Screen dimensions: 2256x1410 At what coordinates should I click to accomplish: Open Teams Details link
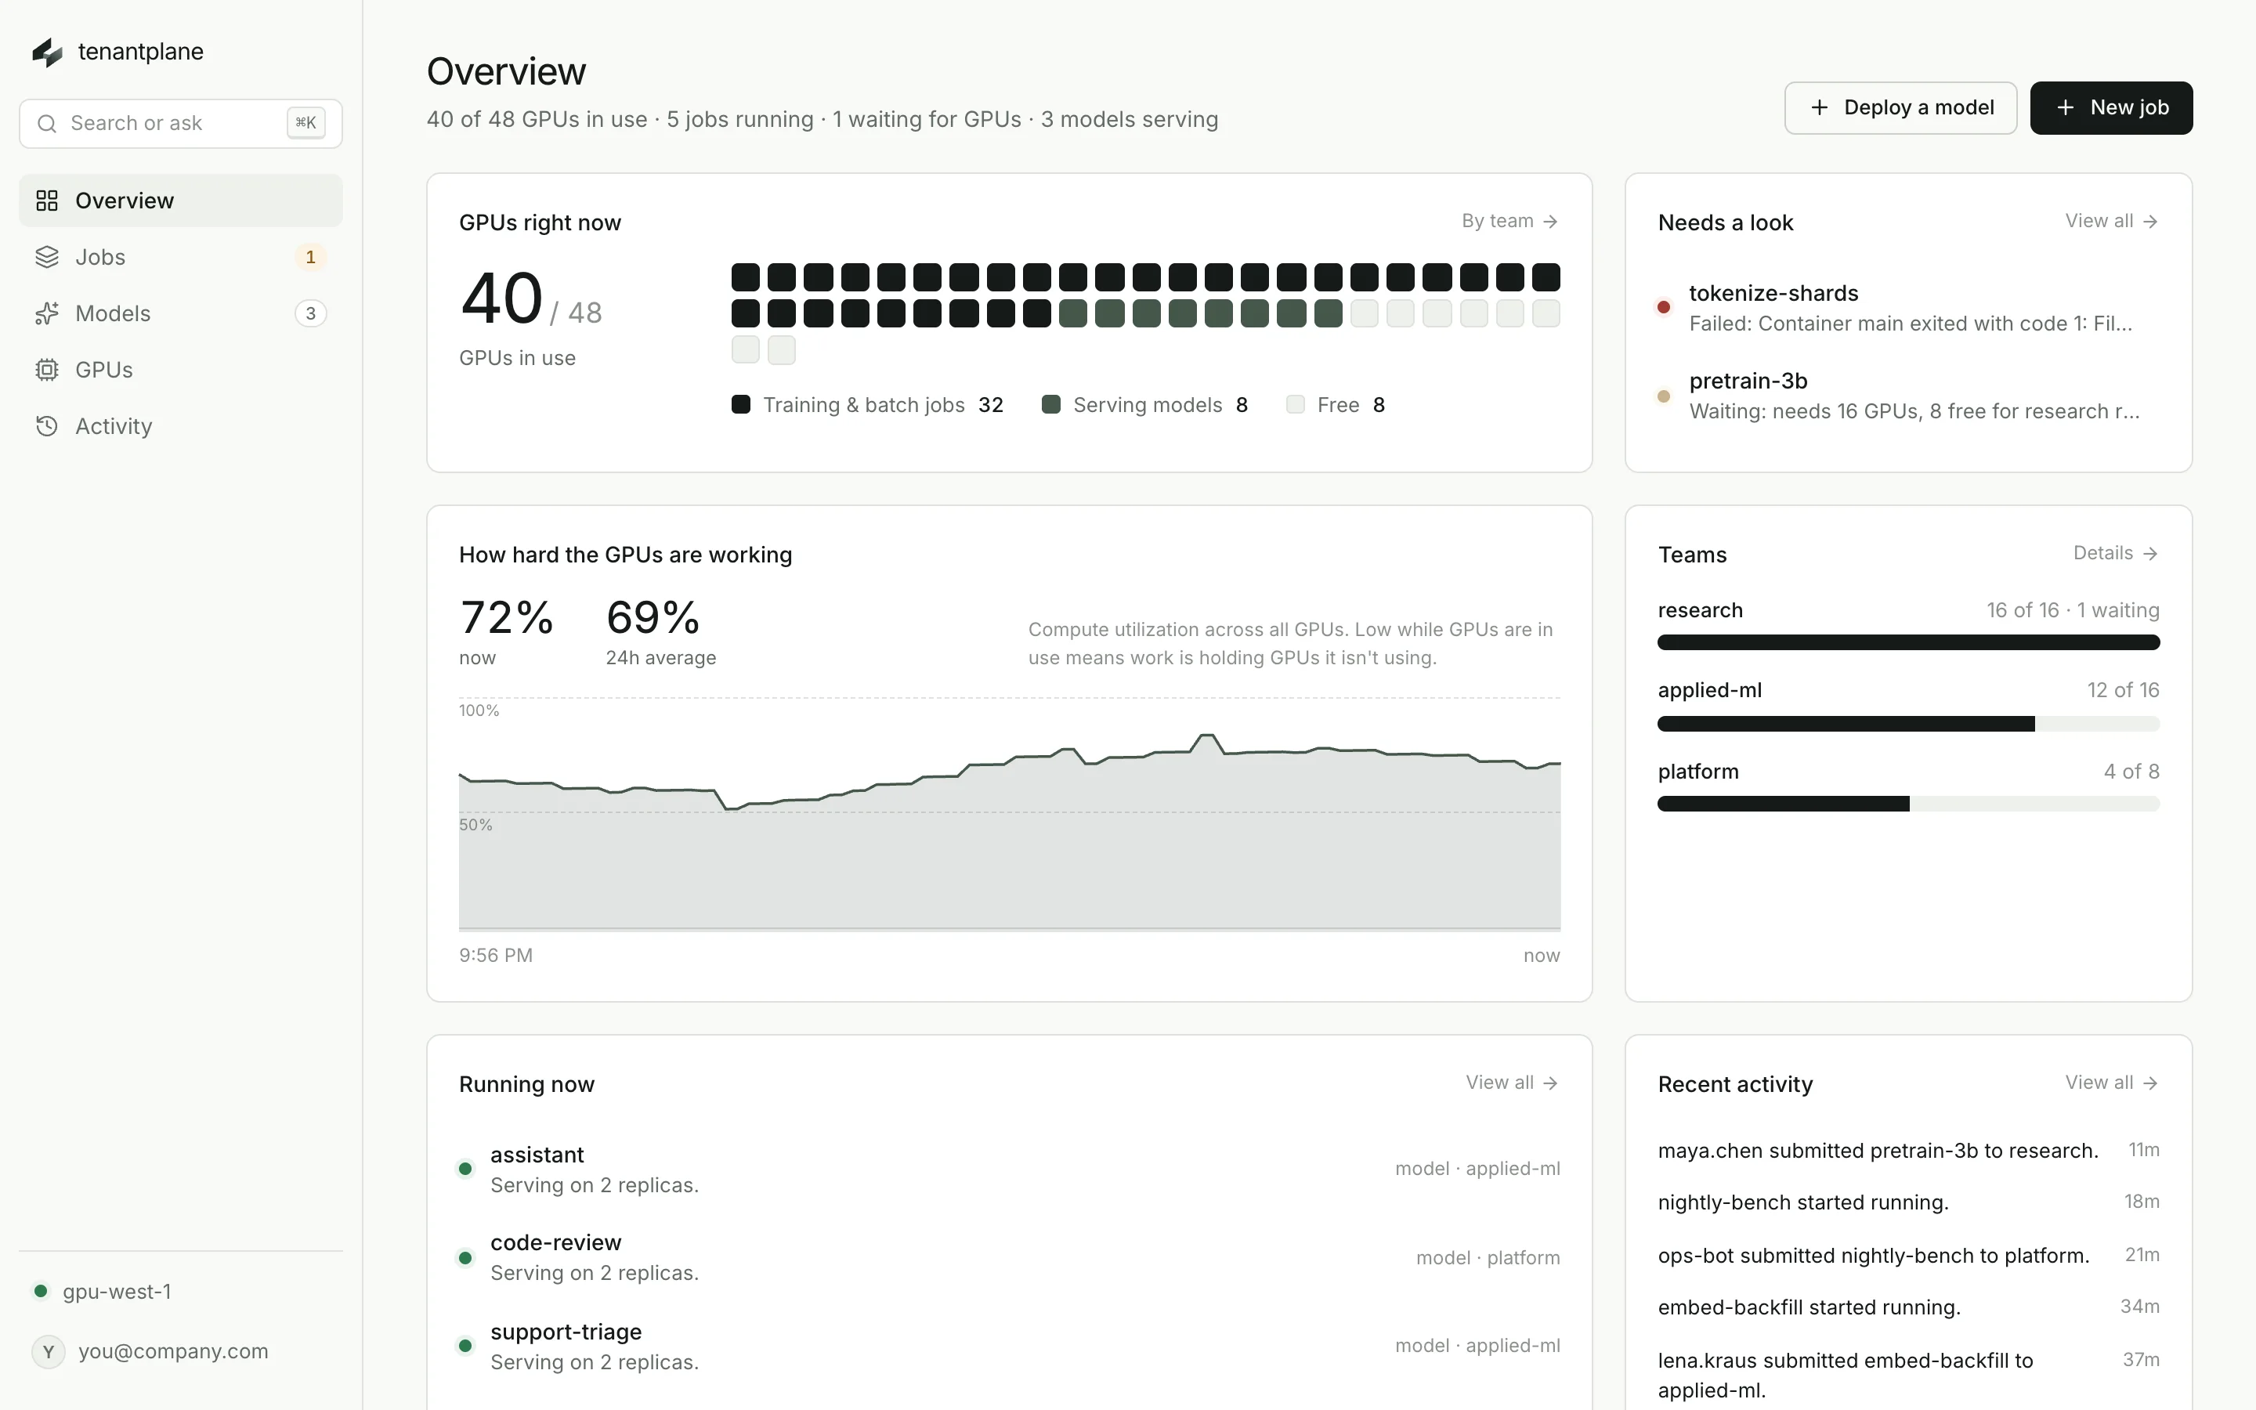click(2116, 553)
